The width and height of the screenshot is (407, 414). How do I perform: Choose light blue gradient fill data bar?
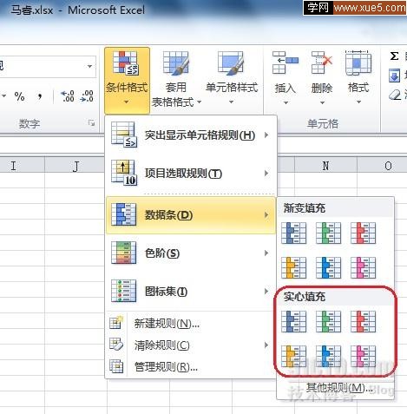328,267
